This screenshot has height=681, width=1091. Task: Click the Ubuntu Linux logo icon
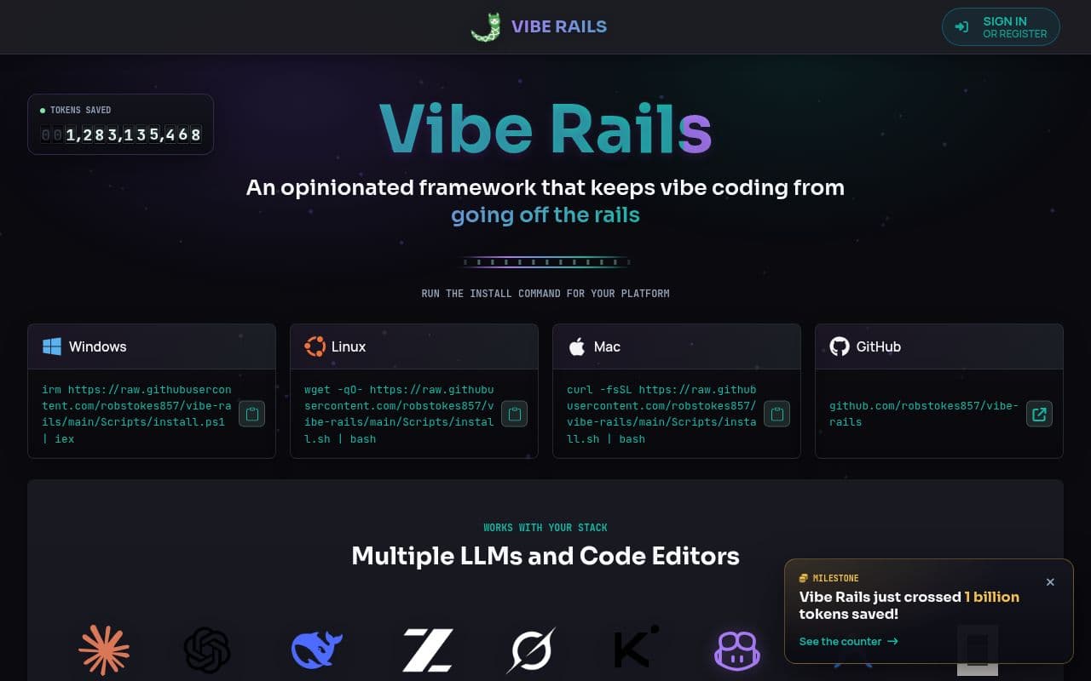pyautogui.click(x=315, y=346)
